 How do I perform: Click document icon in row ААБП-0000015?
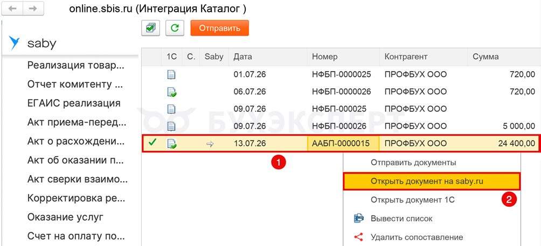pyautogui.click(x=171, y=143)
